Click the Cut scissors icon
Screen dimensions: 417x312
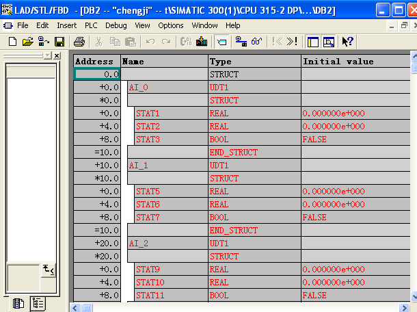coord(98,42)
